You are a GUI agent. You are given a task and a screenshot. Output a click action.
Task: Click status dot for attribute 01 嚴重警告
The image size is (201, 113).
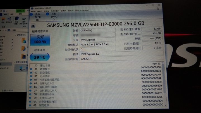[x=31, y=69]
